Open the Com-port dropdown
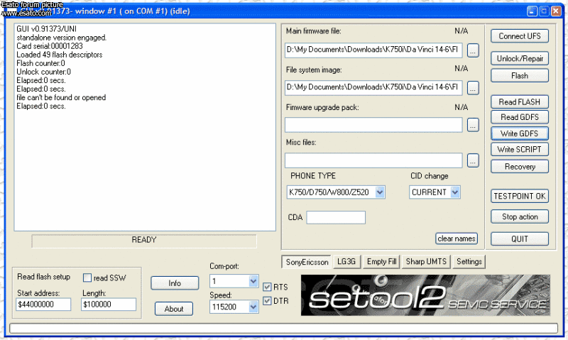This screenshot has width=568, height=340. pos(253,281)
